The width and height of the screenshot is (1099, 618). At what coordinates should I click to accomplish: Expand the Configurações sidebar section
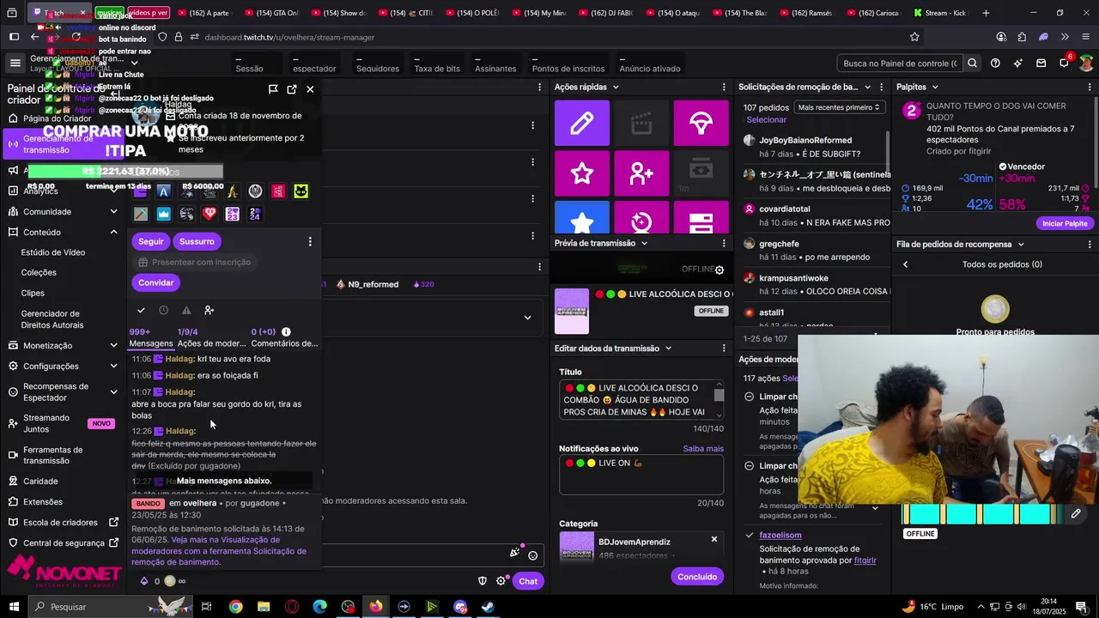pos(113,366)
